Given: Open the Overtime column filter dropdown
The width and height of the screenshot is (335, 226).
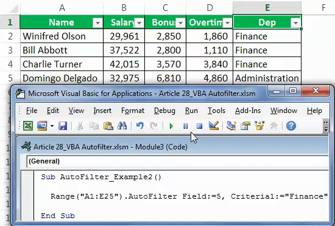Looking at the screenshot, I should click(x=227, y=22).
